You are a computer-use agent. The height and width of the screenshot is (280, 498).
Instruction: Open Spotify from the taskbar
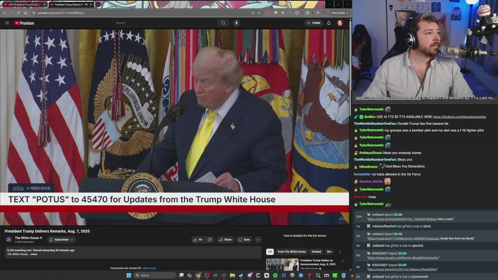(x=275, y=275)
